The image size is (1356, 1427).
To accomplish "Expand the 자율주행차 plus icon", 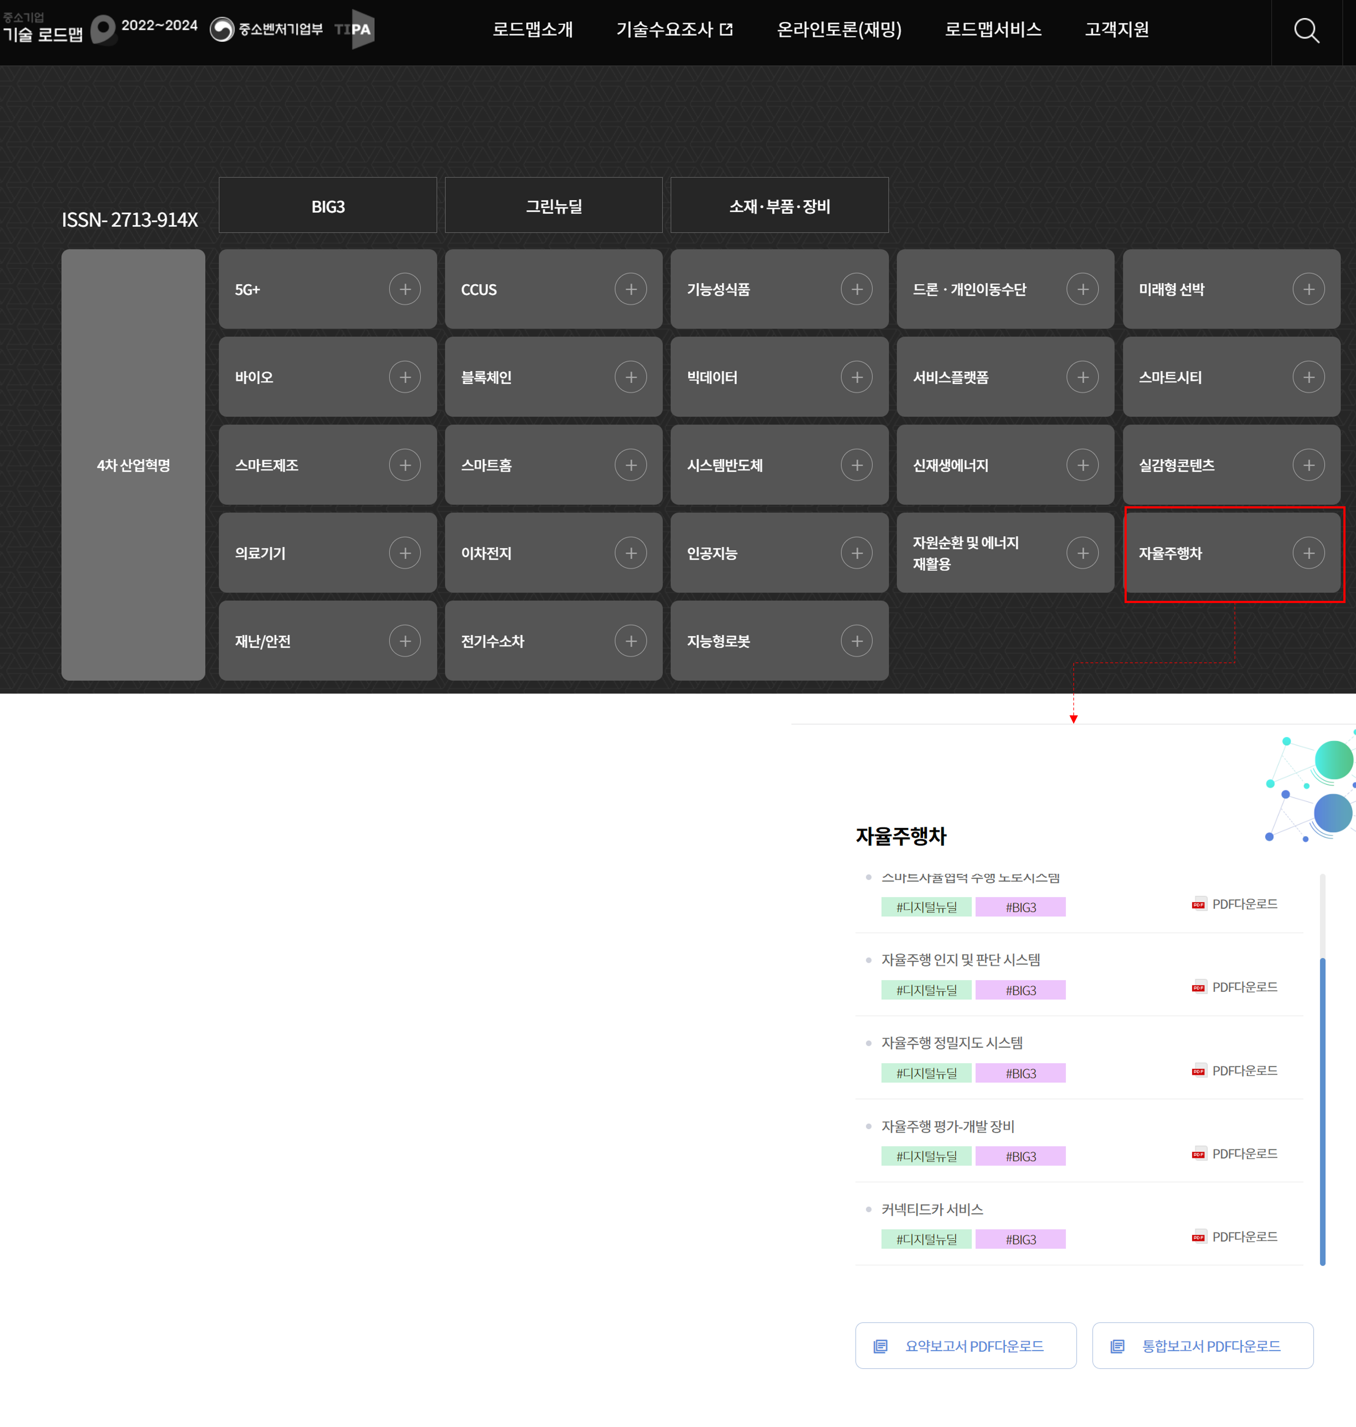I will click(x=1308, y=553).
